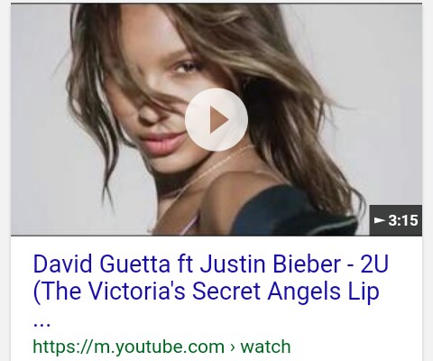
Task: Click the small play arrow beside 3:15
Action: click(x=380, y=220)
